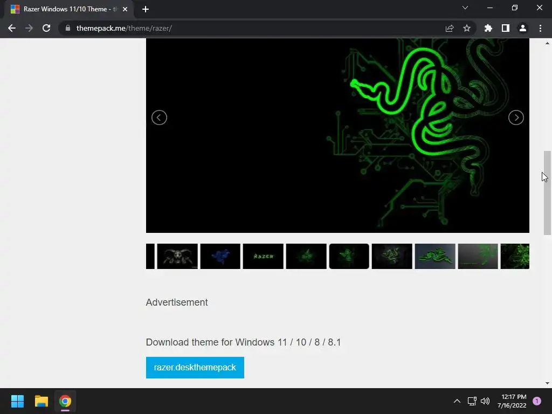Close the Razer Windows 11/10 Theme tab
The image size is (552, 414).
(x=125, y=9)
